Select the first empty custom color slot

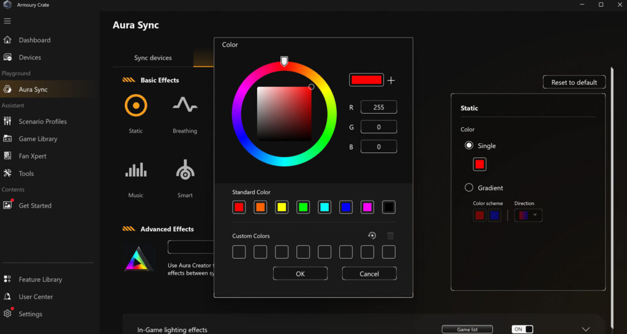239,252
